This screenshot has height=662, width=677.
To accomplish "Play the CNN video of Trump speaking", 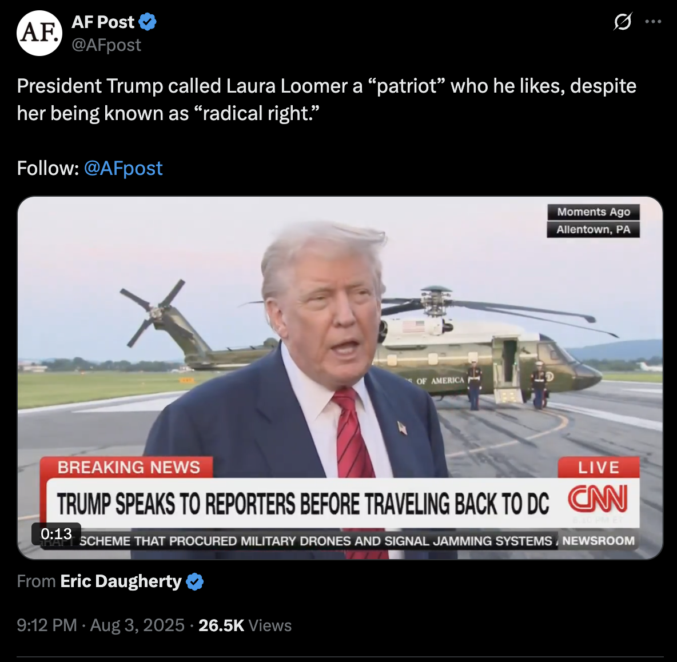I will tap(340, 378).
